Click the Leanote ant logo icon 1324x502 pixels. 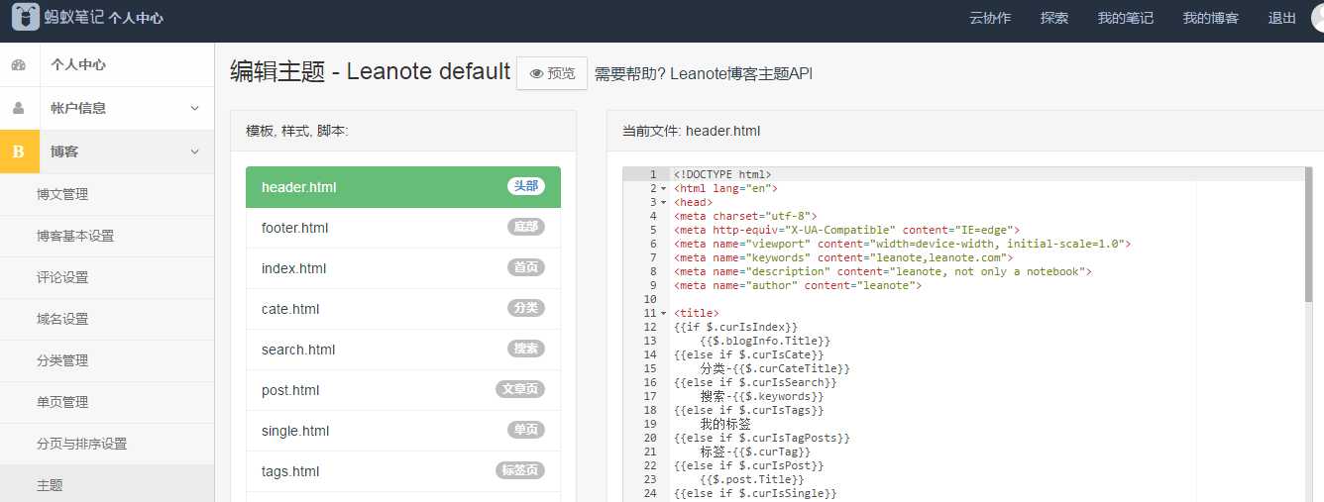pyautogui.click(x=26, y=17)
